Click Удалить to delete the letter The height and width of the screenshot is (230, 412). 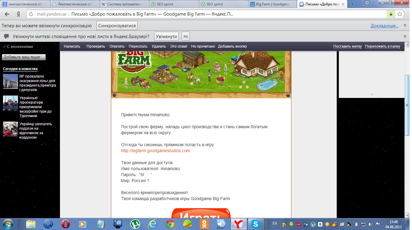159,46
